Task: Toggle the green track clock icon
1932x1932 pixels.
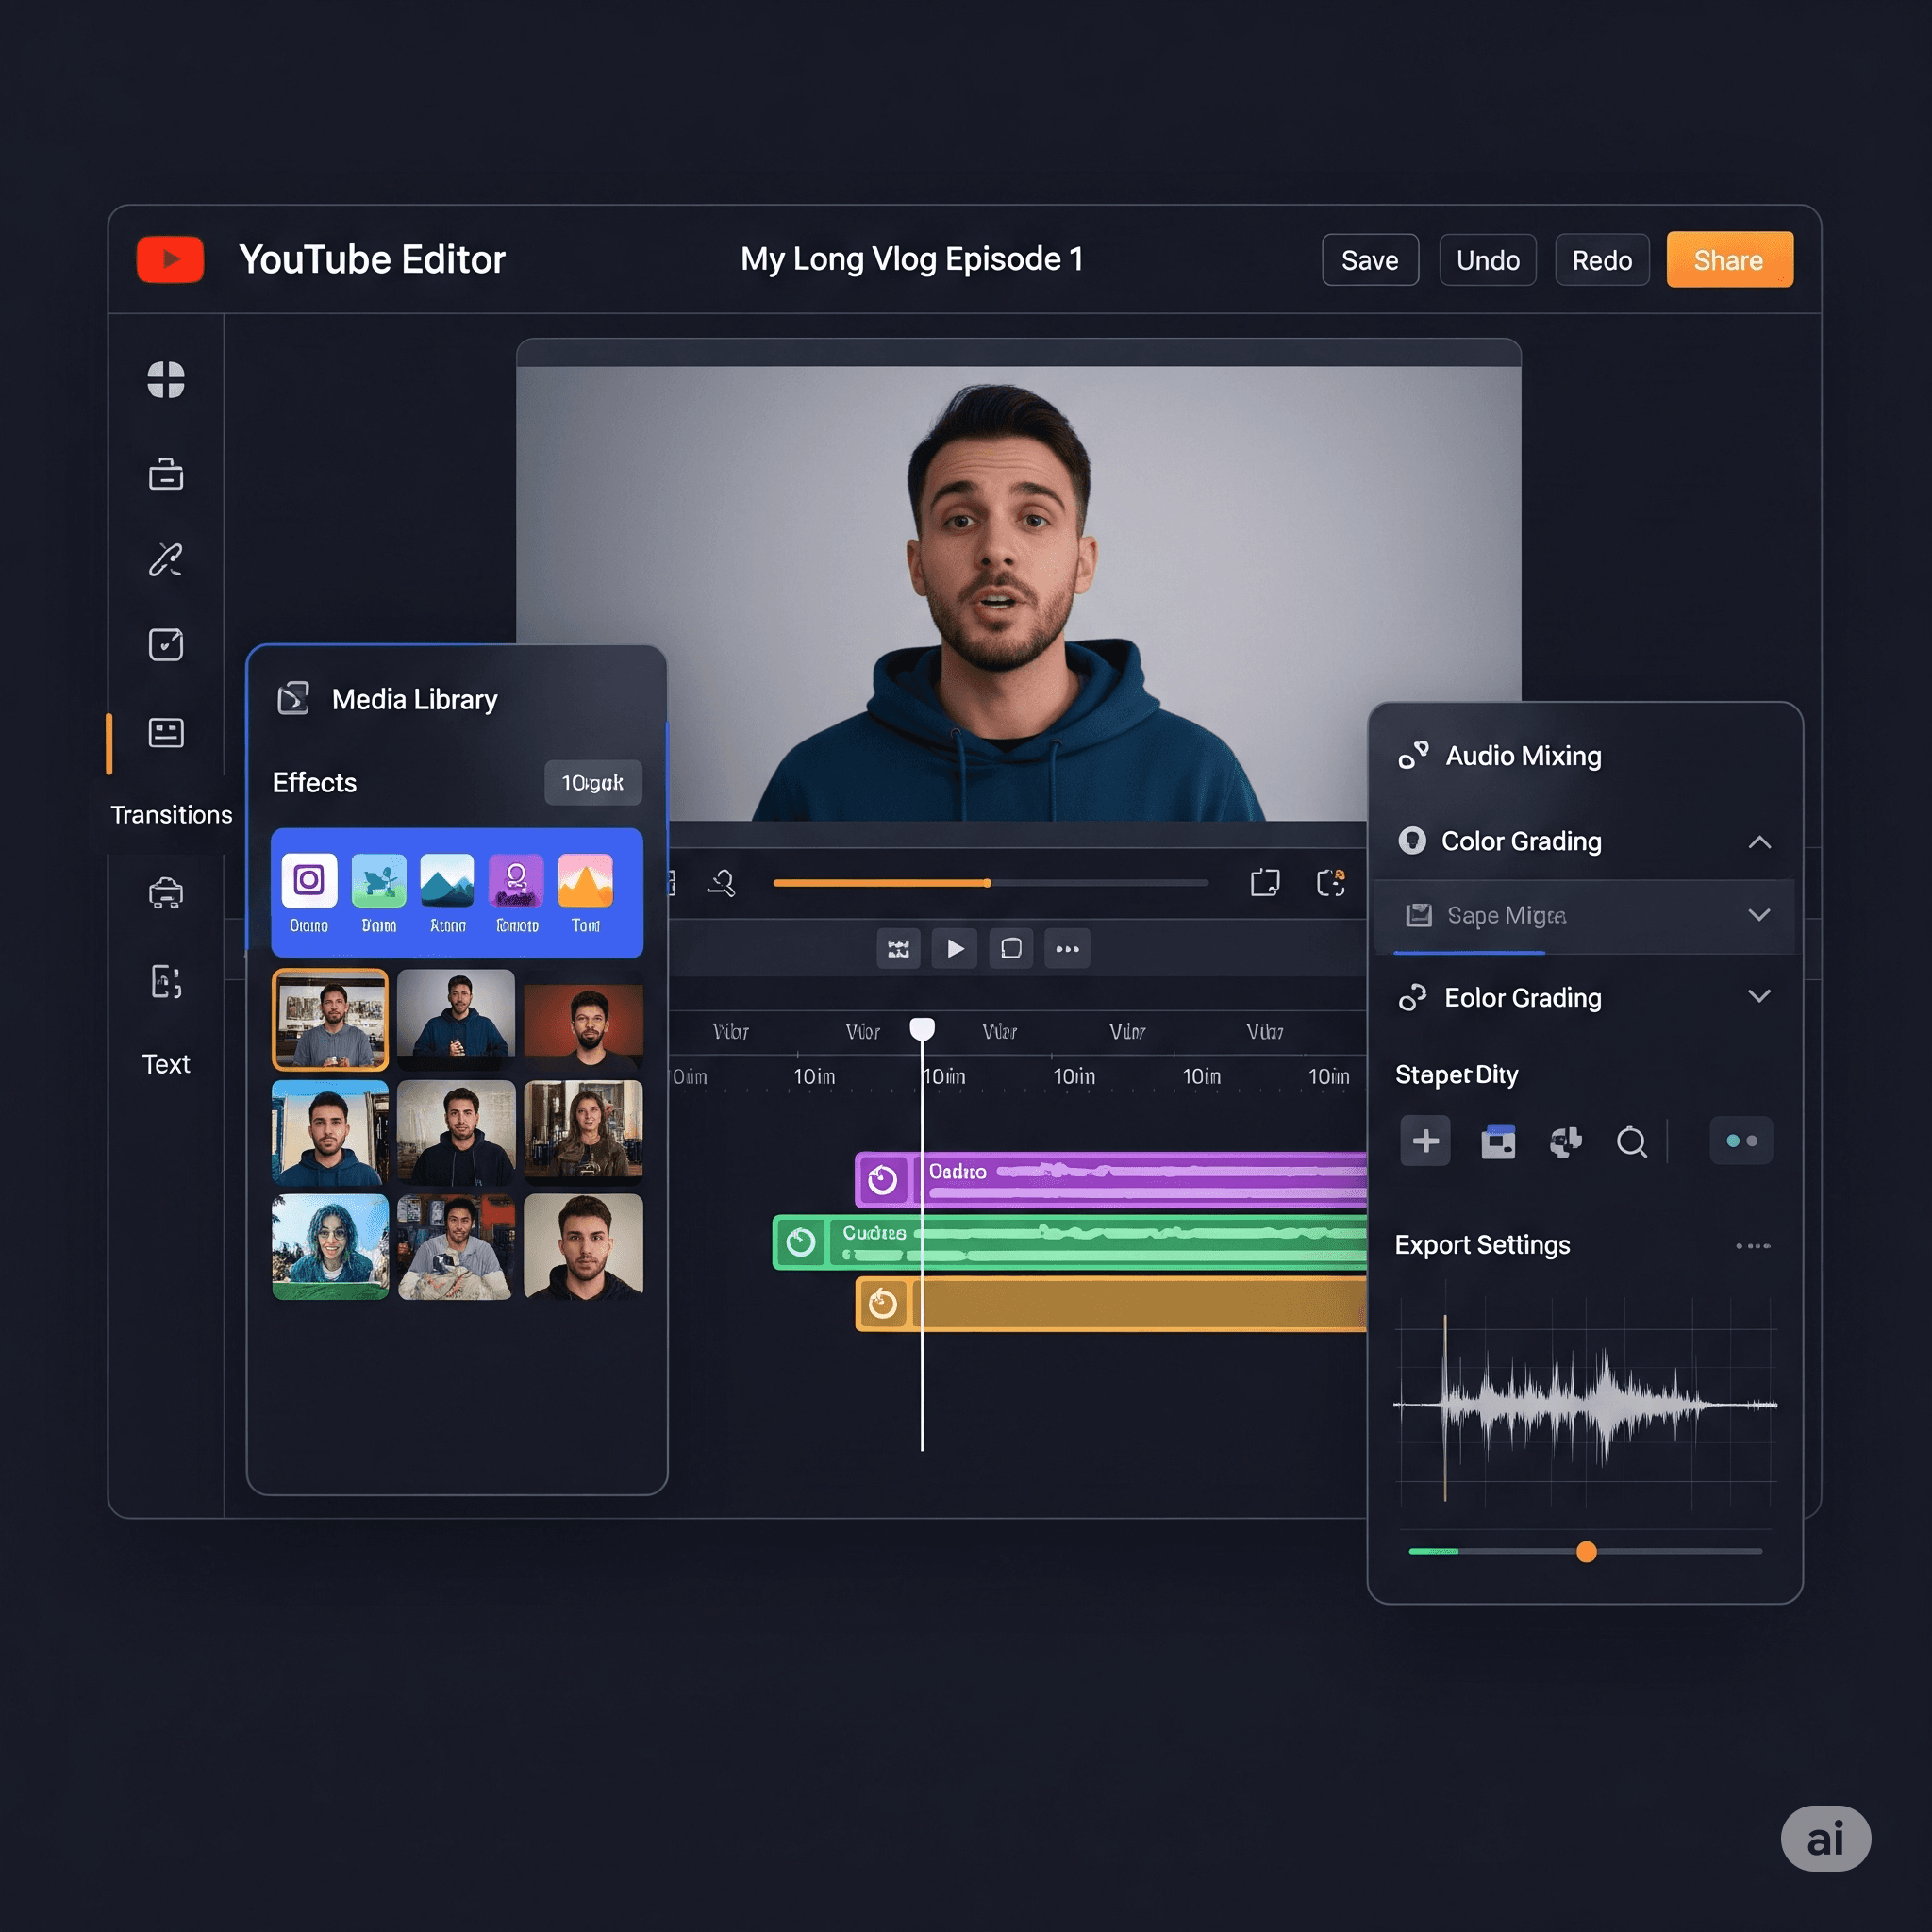Action: click(x=800, y=1242)
